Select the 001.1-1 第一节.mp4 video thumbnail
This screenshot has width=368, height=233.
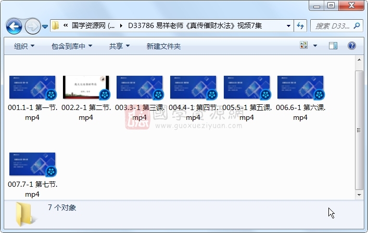pos(32,87)
